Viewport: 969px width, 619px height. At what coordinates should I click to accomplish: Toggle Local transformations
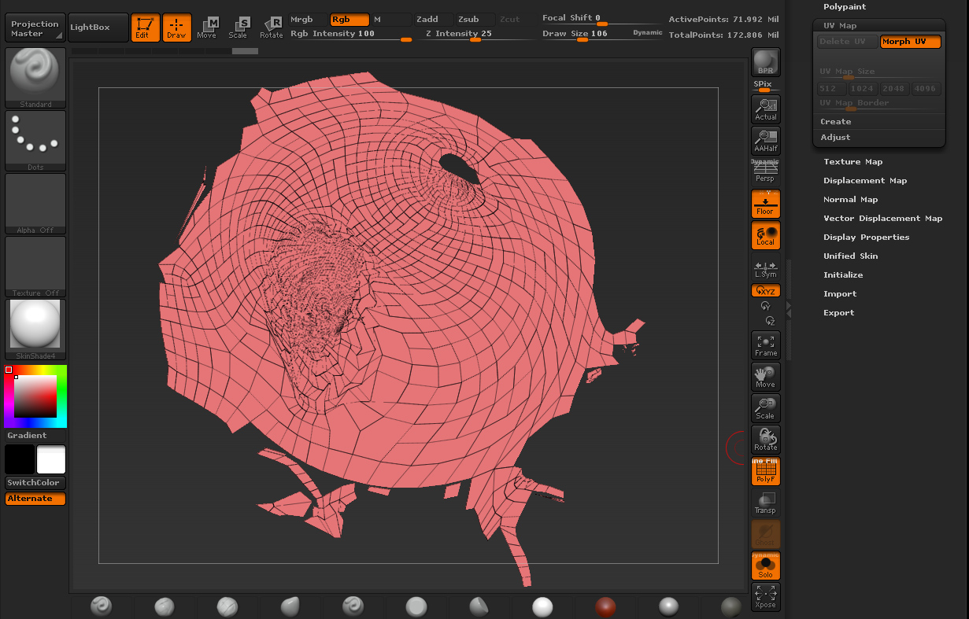(x=766, y=235)
